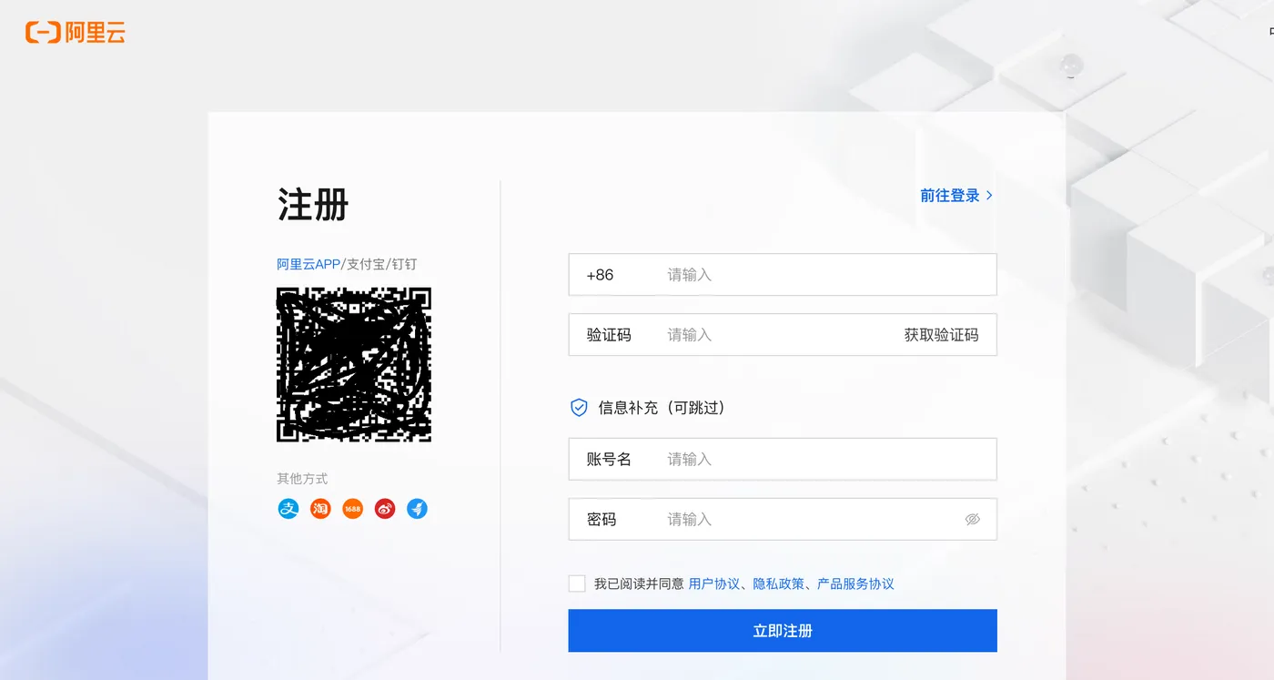This screenshot has height=680, width=1274.
Task: Click the chevron arrow next to 前往登录
Action: [989, 195]
